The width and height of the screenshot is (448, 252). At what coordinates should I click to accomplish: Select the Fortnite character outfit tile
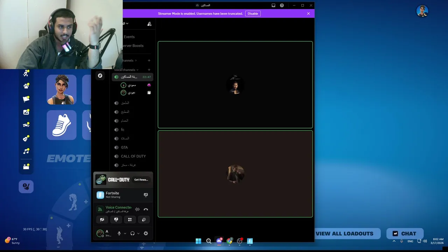click(x=62, y=90)
